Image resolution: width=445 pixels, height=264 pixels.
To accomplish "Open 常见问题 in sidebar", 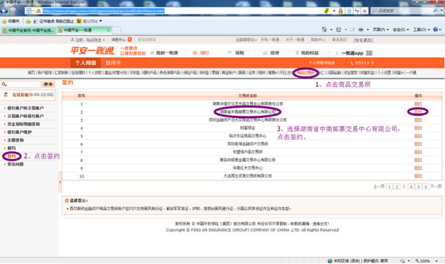I will 16,164.
